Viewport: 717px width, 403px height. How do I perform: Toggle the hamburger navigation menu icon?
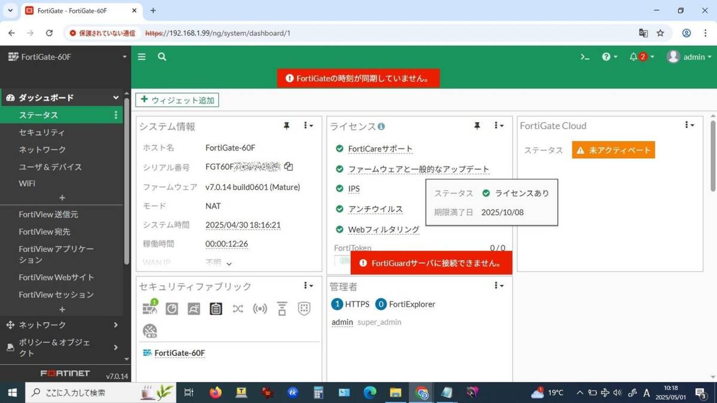[142, 57]
